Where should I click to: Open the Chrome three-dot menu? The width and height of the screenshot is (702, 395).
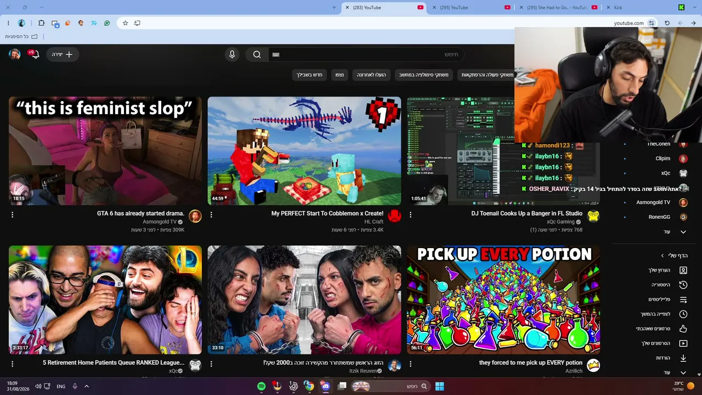coord(8,23)
